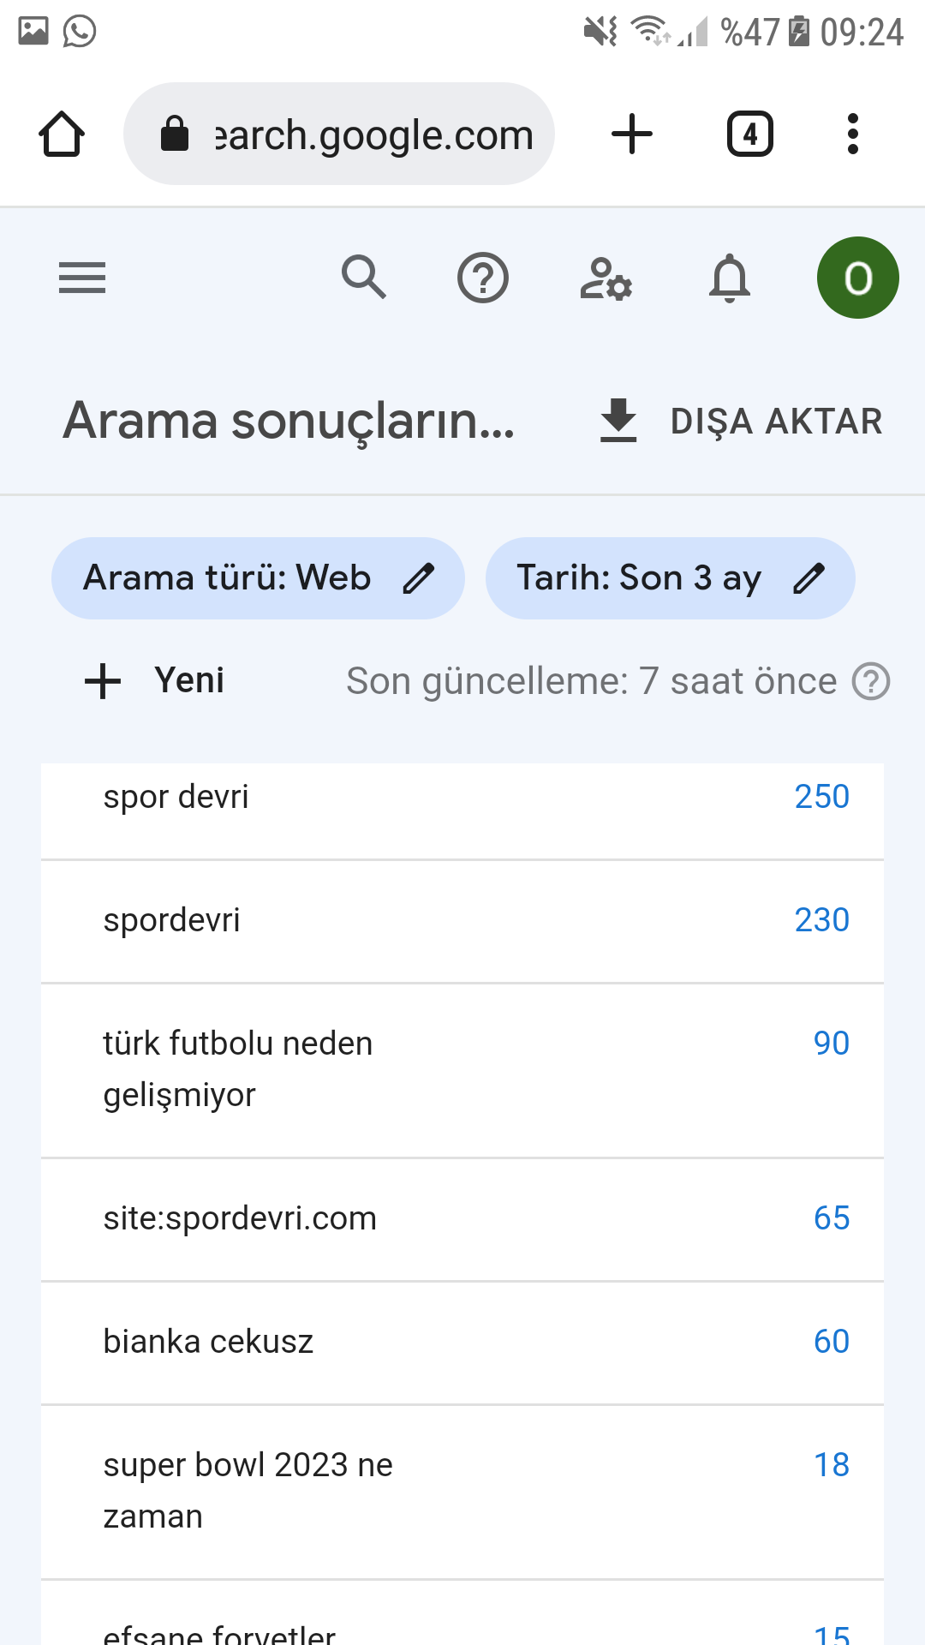Open the bianka cekusz query row
This screenshot has width=925, height=1645.
pos(462,1343)
